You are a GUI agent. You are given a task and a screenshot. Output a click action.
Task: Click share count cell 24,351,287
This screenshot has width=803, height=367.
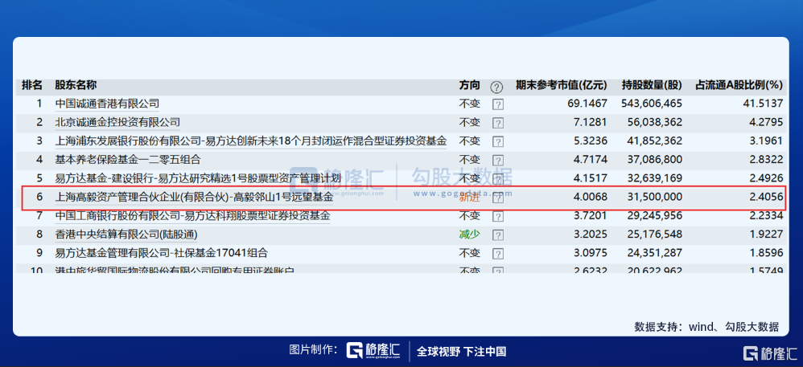[654, 252]
